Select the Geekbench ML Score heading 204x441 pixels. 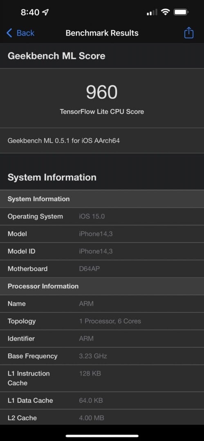(x=56, y=56)
